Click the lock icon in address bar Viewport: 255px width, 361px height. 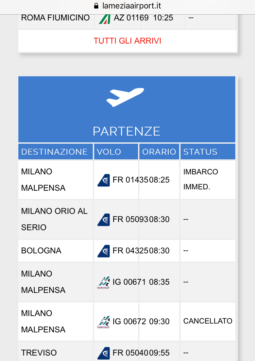pyautogui.click(x=96, y=6)
